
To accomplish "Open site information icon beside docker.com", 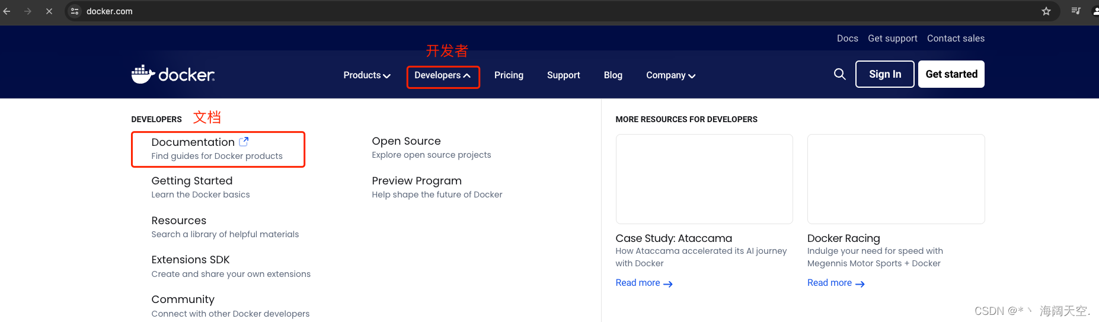I will (x=75, y=11).
